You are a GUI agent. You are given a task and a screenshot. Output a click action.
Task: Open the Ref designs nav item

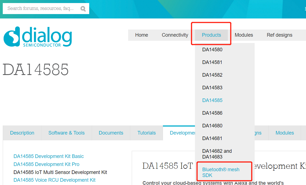[279, 35]
